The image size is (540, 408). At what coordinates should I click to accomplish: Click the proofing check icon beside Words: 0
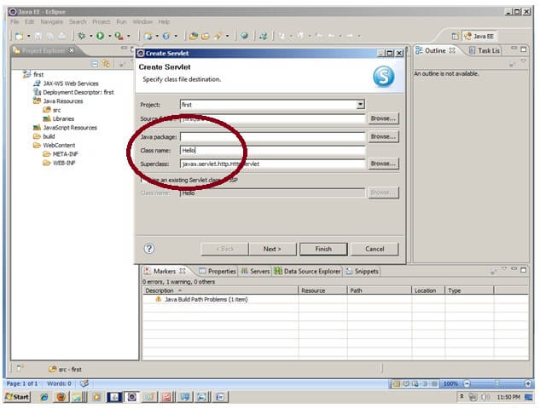[x=84, y=383]
